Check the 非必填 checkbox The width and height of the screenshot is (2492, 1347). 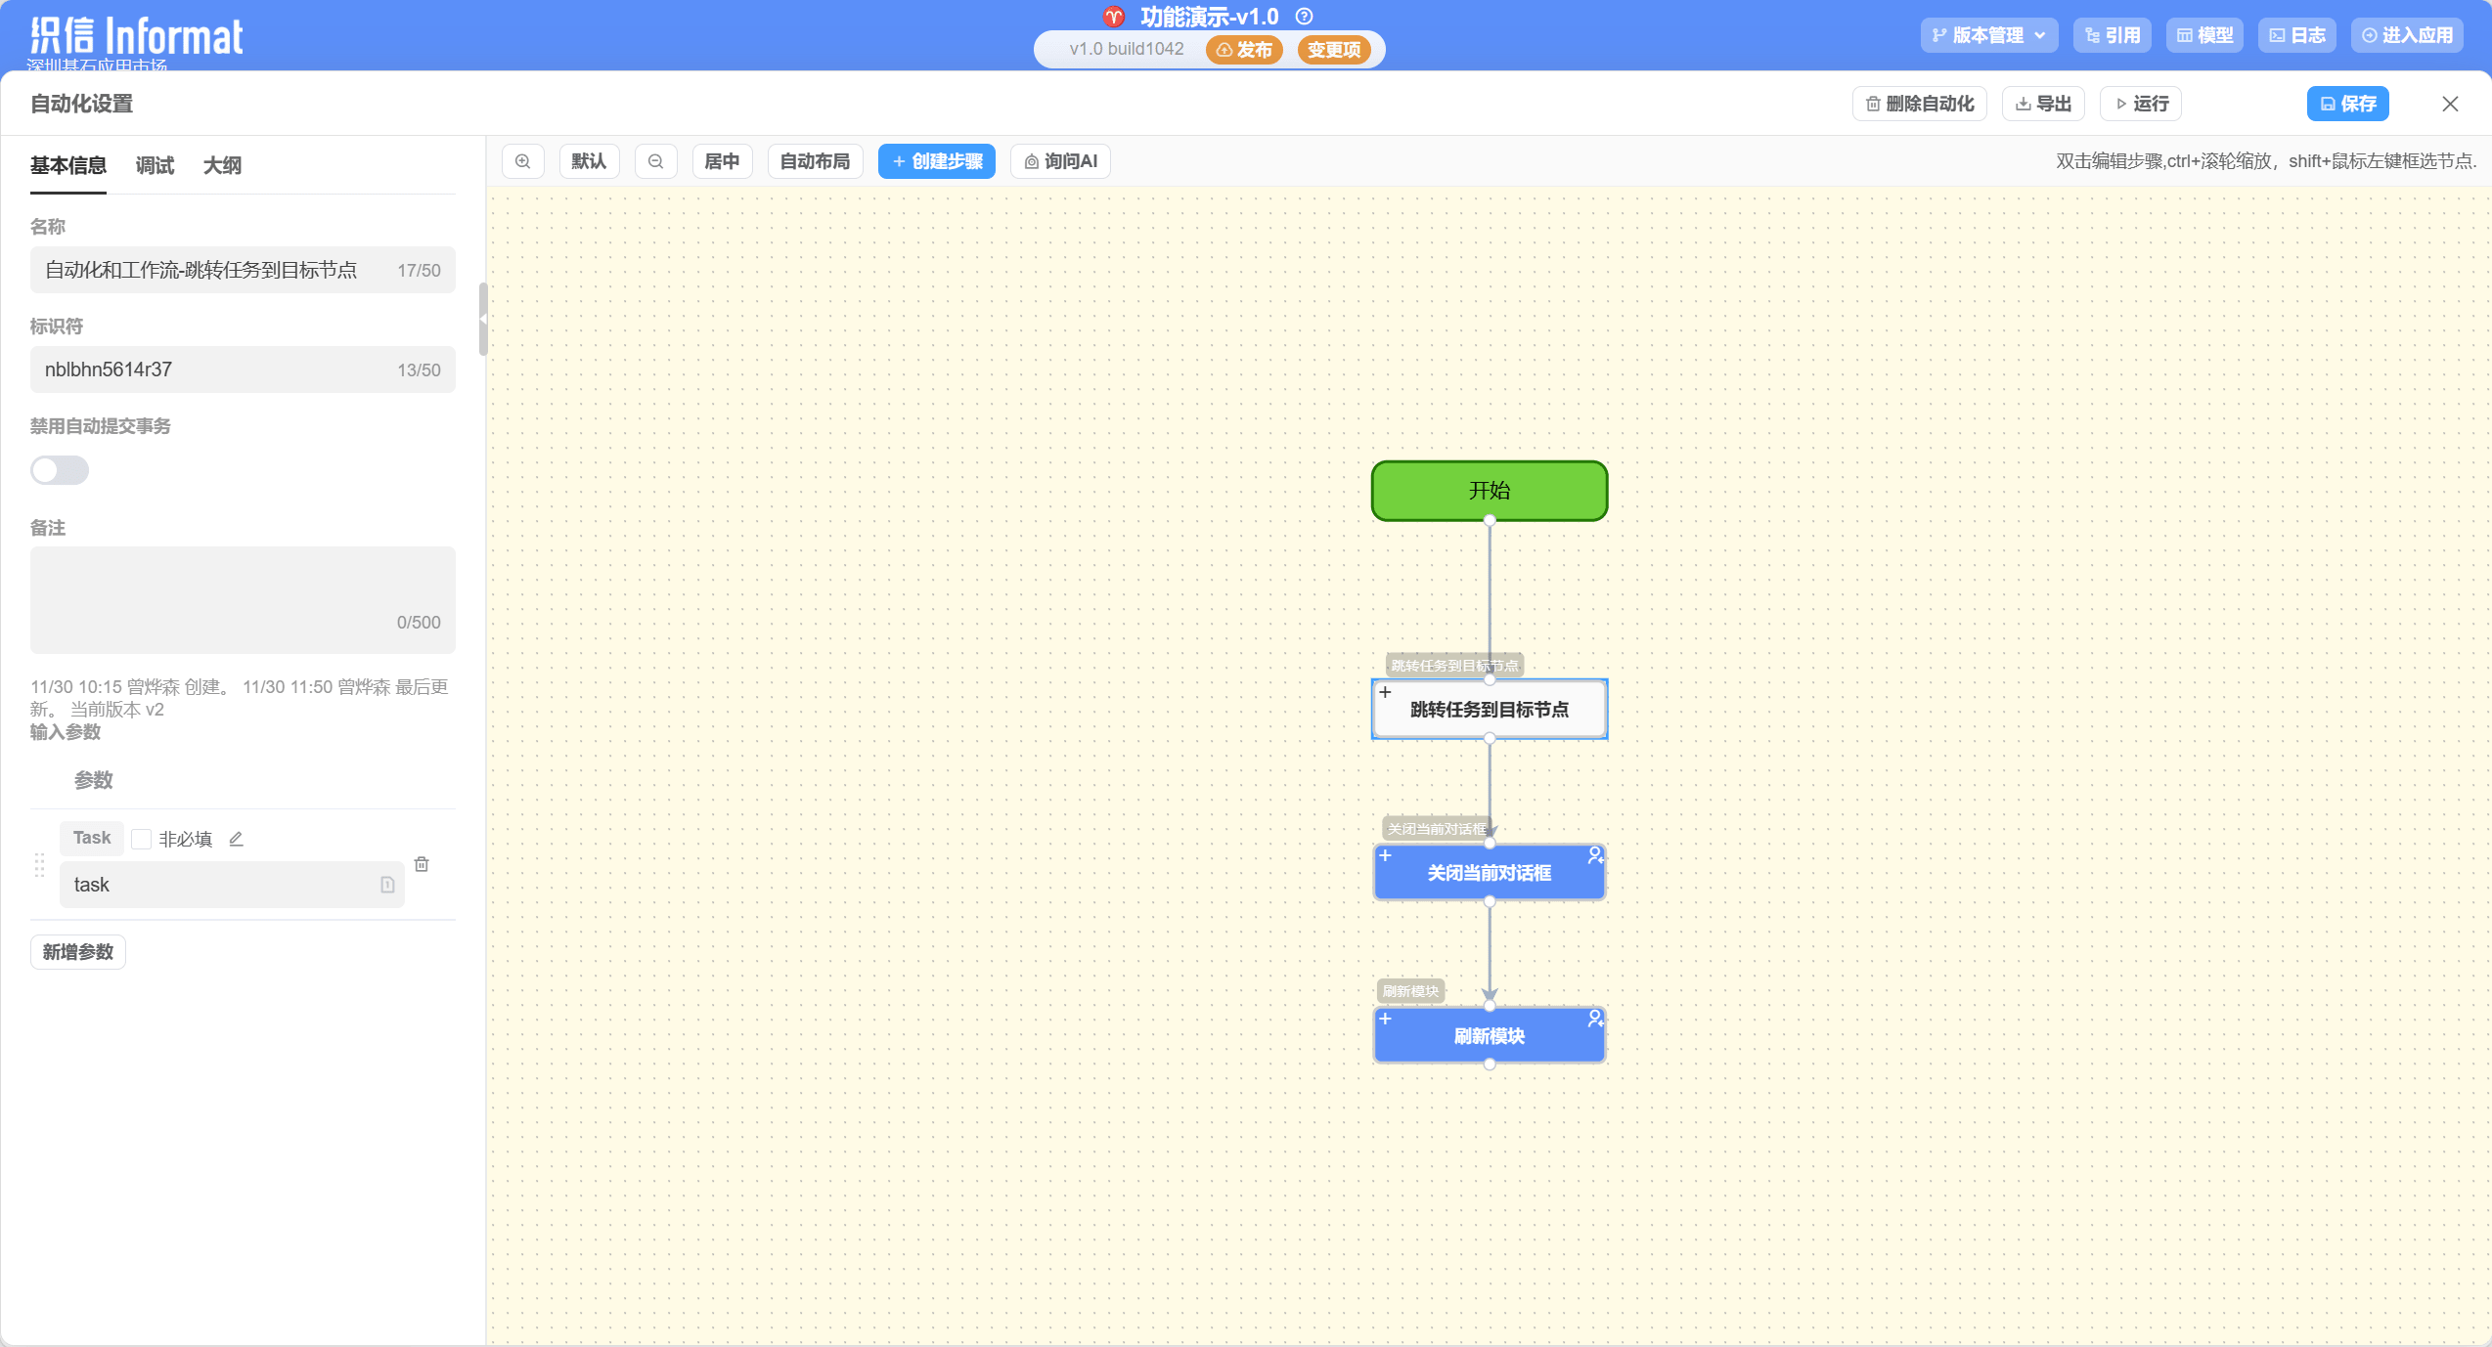[x=142, y=839]
